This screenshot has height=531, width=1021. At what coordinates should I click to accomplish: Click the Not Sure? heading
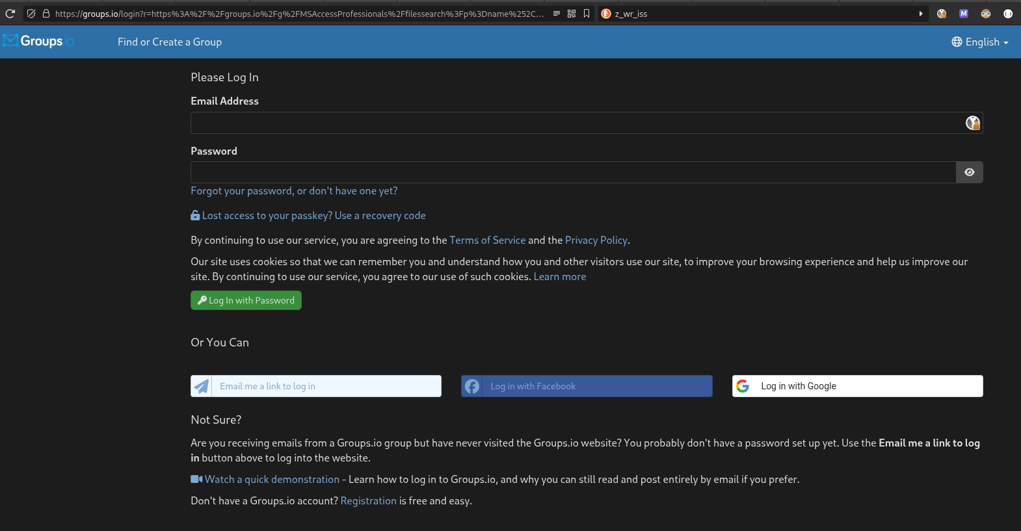tap(216, 420)
